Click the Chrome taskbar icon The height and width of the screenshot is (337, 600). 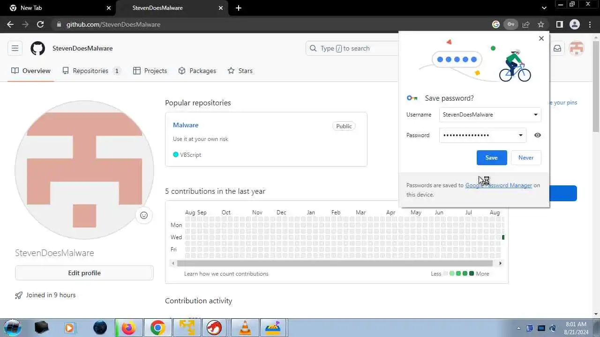[x=157, y=328]
